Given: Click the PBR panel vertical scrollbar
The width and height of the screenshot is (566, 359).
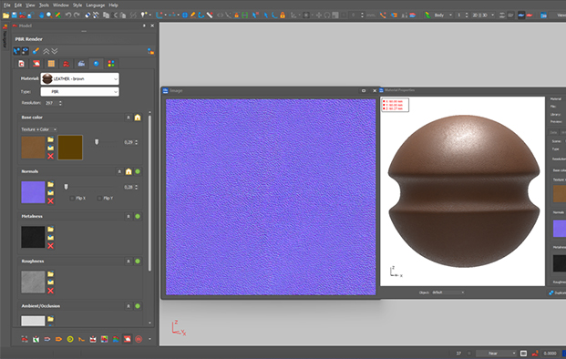Looking at the screenshot, I should pos(149,193).
